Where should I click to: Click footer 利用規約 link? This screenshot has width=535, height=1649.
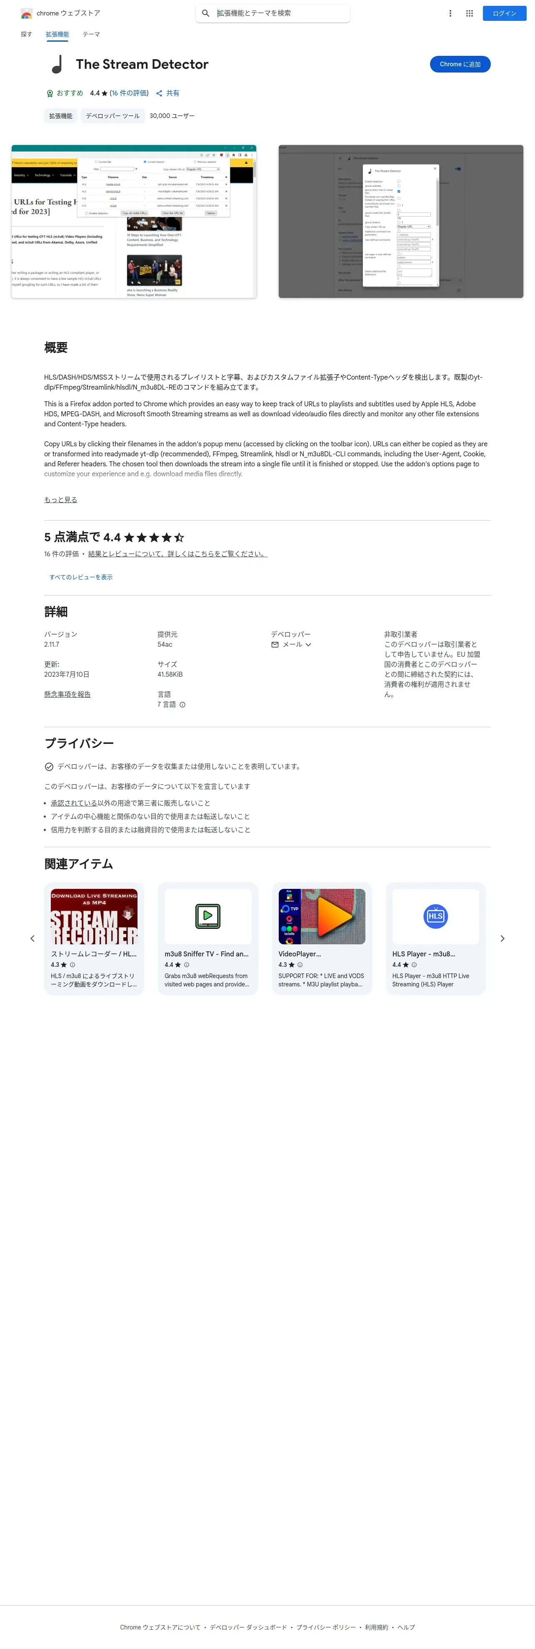376,1627
